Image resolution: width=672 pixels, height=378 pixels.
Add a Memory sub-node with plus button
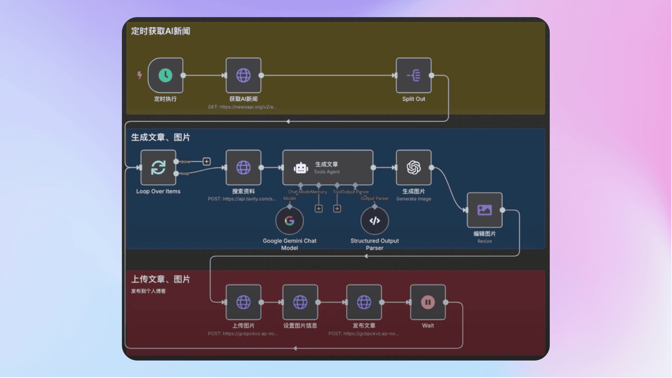[x=319, y=208]
